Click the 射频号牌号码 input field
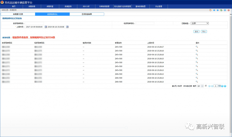This screenshot has height=137, width=232. tap(34, 23)
